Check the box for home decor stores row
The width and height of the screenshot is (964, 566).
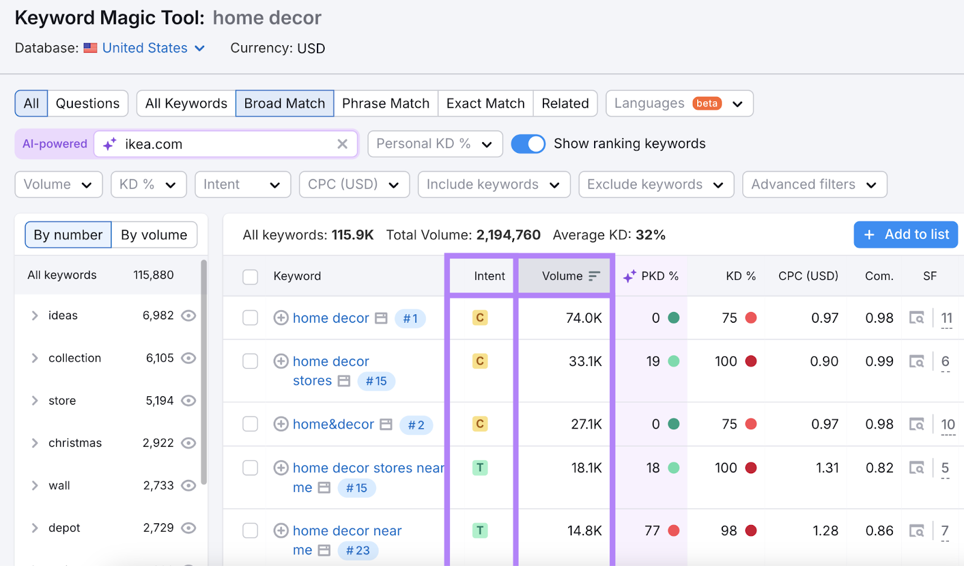(x=250, y=361)
